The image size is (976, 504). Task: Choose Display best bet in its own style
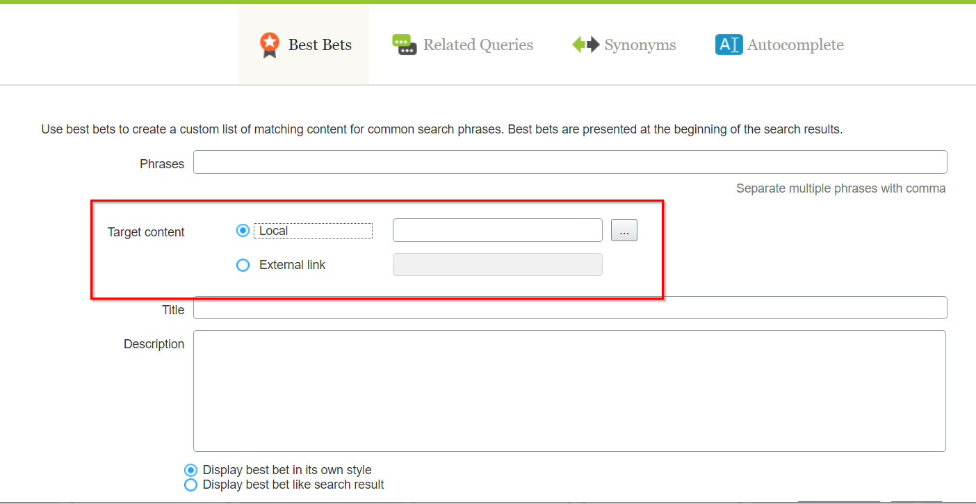[x=190, y=470]
